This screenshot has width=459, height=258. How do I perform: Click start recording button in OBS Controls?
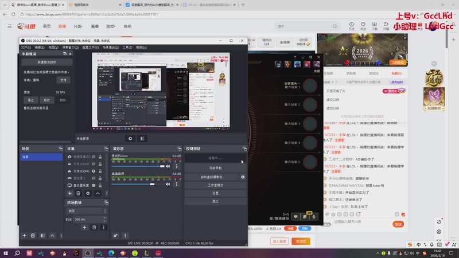pos(216,168)
